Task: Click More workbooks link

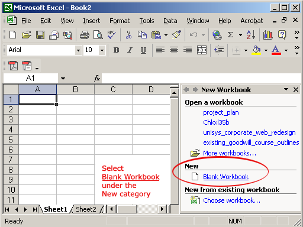Action: [230, 153]
